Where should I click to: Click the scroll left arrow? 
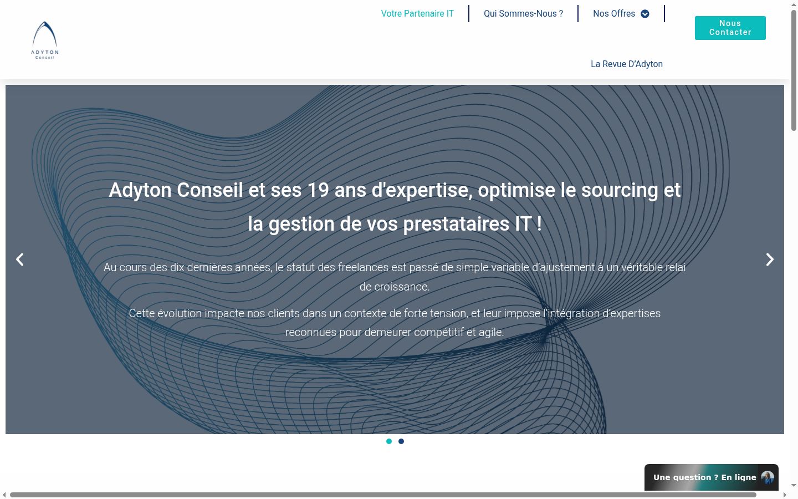[x=4, y=495]
